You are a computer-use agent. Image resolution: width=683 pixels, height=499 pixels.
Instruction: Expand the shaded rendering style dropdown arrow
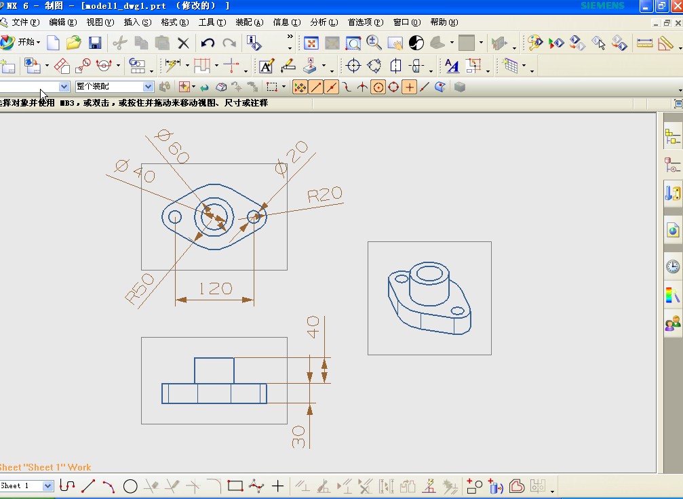click(x=452, y=43)
